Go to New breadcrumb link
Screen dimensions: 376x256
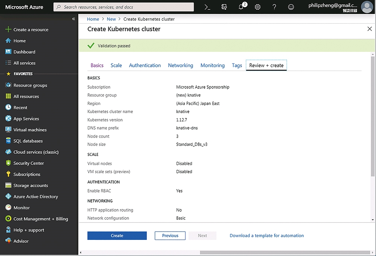pos(111,19)
